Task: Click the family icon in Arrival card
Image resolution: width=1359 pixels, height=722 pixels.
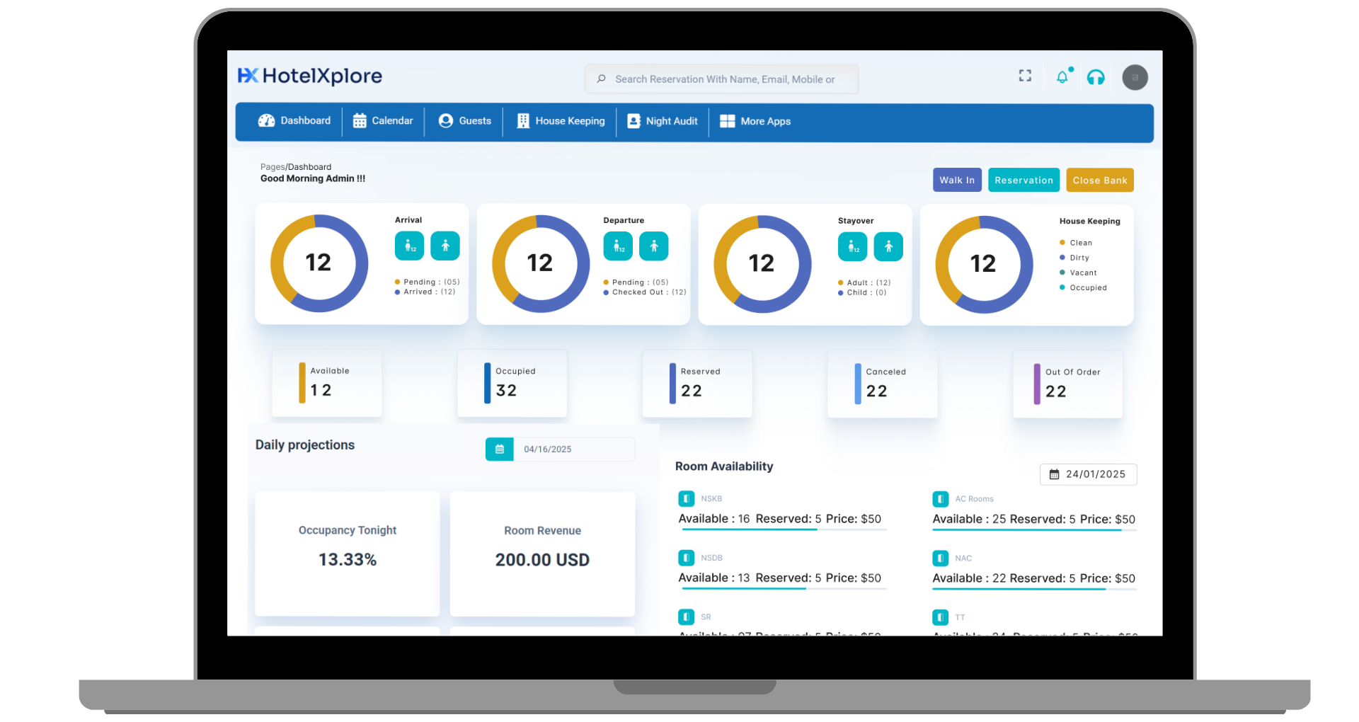Action: point(409,246)
